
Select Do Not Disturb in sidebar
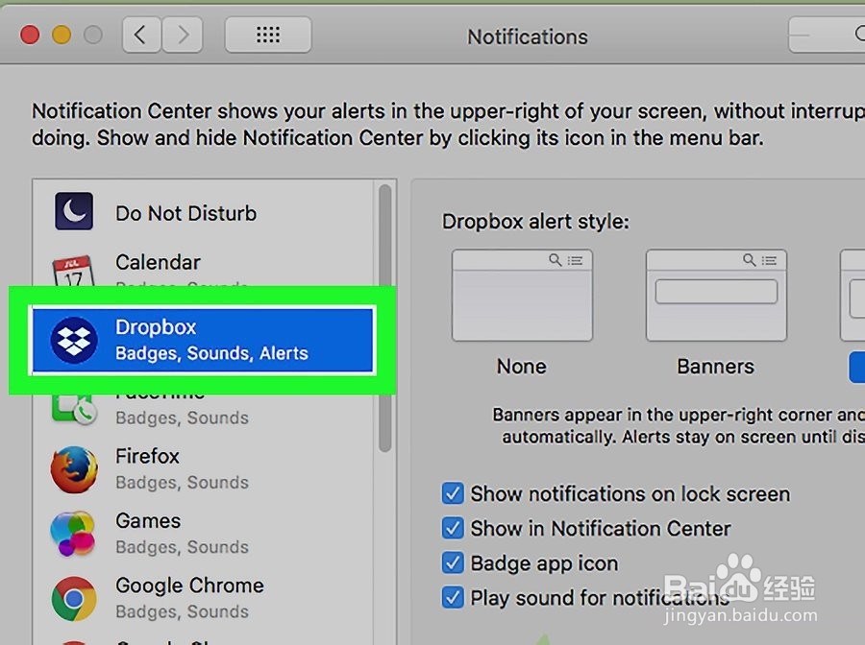203,213
